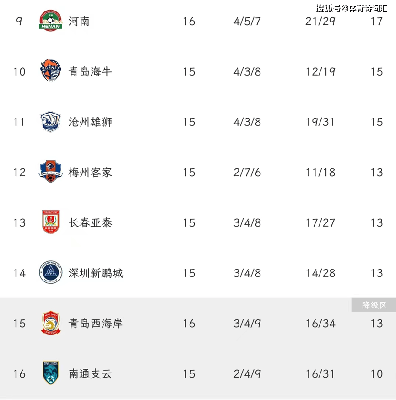Select the 青岛海牛 team name
The width and height of the screenshot is (396, 400).
click(x=90, y=71)
